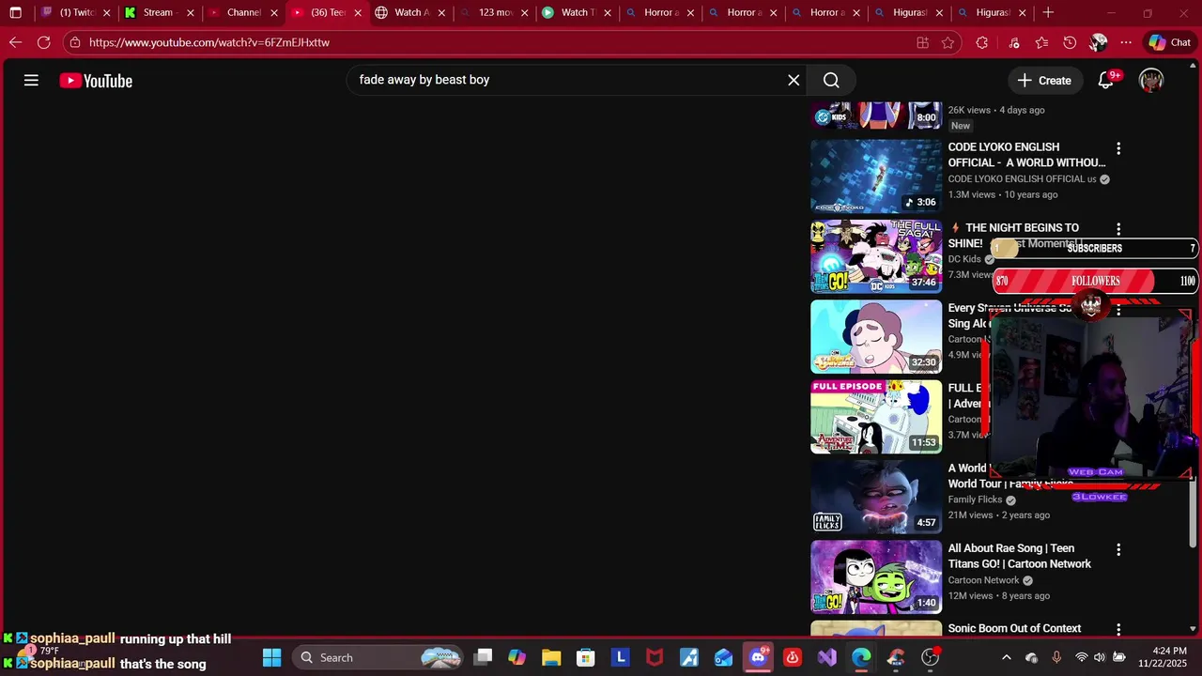
Task: Go back in the browser
Action: (15, 42)
